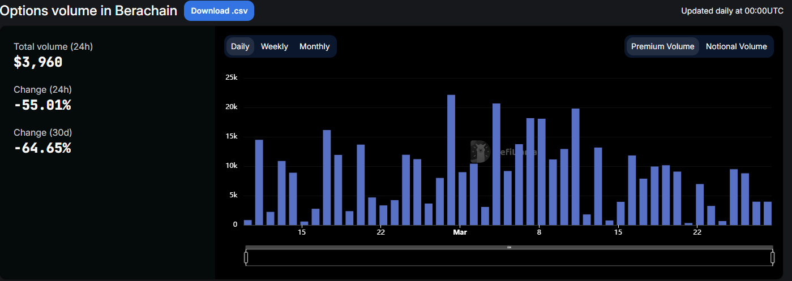Click the DefiLlama watermark logo

click(x=480, y=151)
